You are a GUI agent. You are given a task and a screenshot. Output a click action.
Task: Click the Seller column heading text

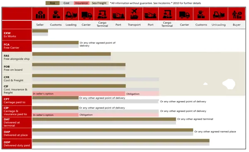pos(40,24)
